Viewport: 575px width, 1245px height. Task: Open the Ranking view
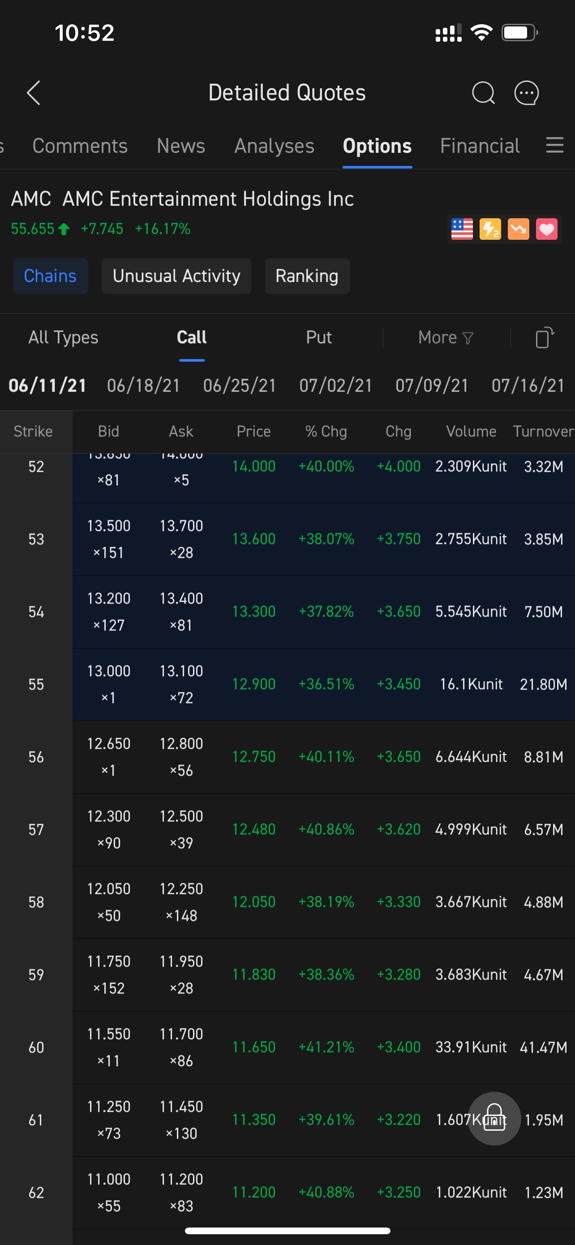pyautogui.click(x=307, y=276)
